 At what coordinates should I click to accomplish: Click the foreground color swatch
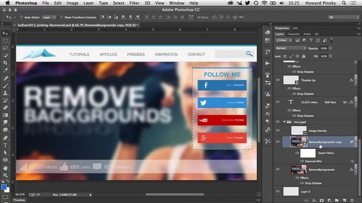(x=4, y=187)
